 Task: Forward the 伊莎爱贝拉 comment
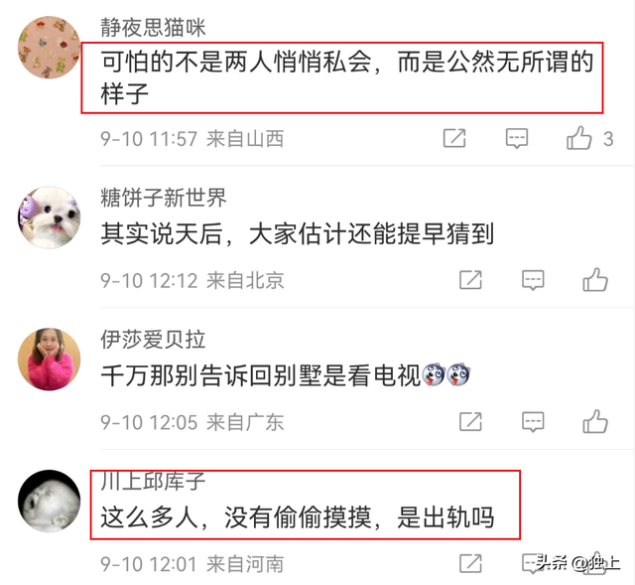click(x=470, y=422)
